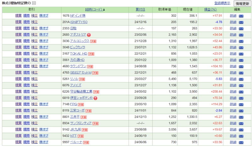Open 詳細 for NFインド株 row
Image resolution: width=252 pixels, height=147 pixels.
233,16
